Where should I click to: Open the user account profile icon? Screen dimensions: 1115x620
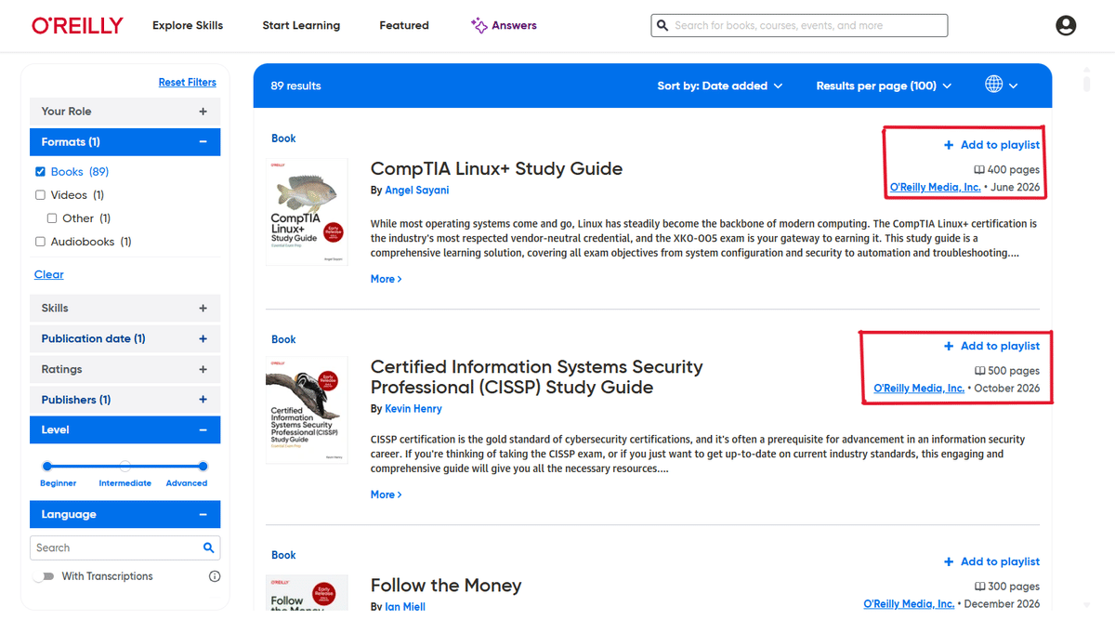[x=1066, y=25]
